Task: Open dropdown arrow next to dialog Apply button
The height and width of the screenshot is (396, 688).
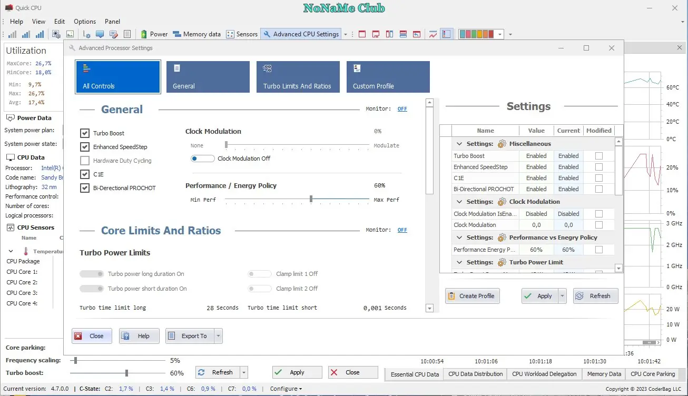Action: click(562, 296)
